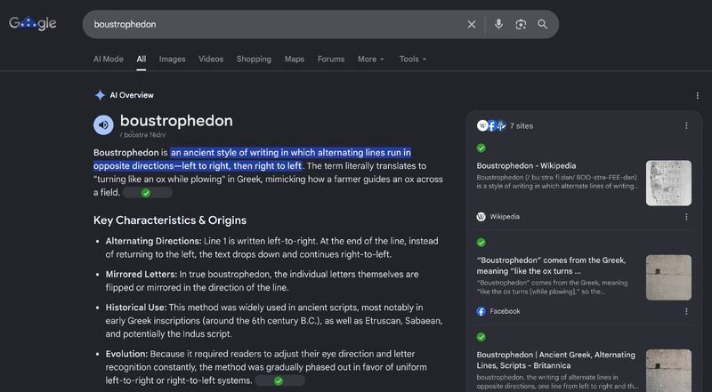Open the Videos tab
712x392 pixels.
tap(211, 59)
